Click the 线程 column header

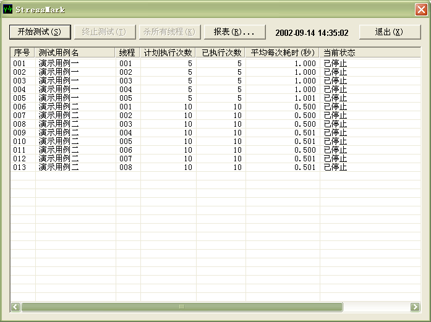[x=127, y=53]
